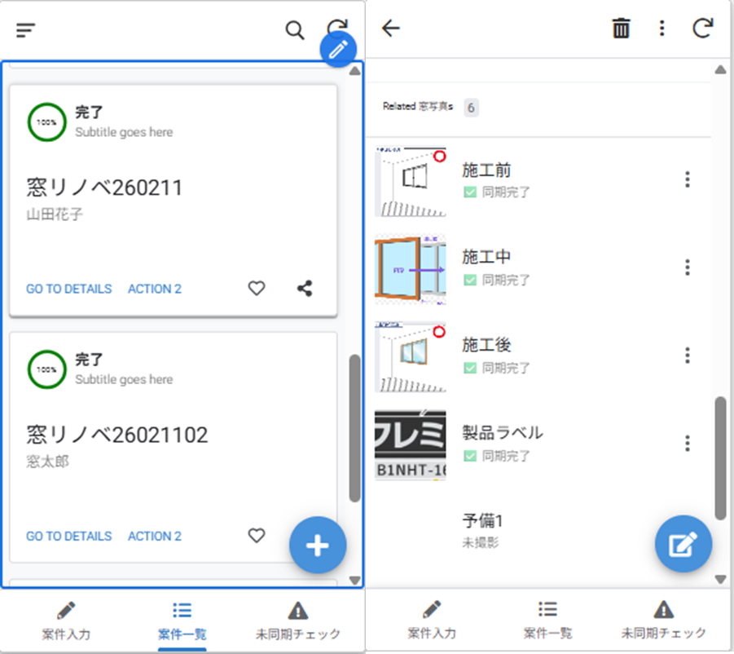Toggle heart on 窓リノベ26021102 card

point(257,535)
